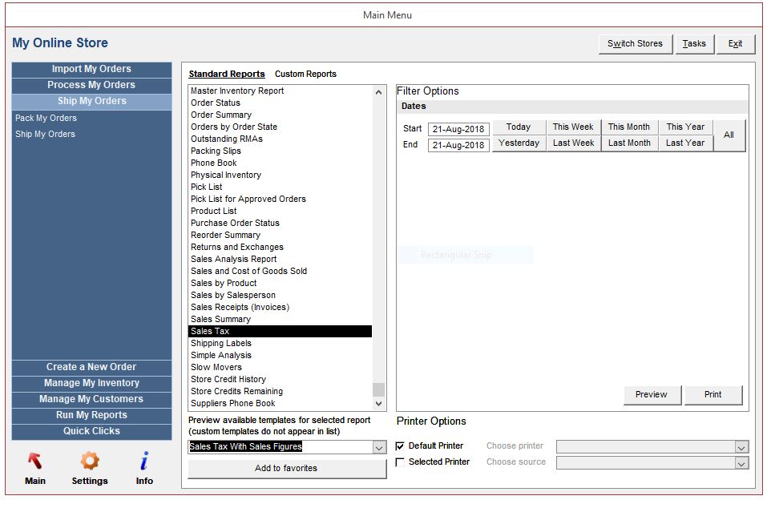Open Run My Reports menu

coord(91,415)
